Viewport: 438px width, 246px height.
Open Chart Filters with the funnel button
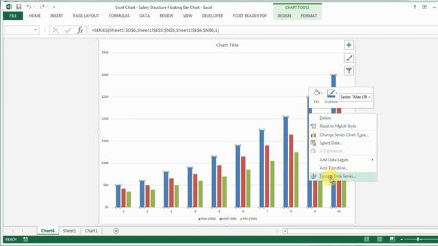[x=348, y=70]
